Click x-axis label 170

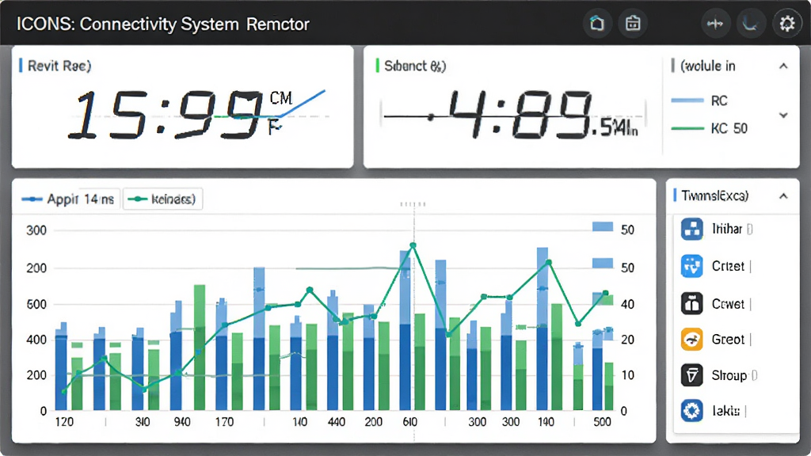pyautogui.click(x=224, y=422)
